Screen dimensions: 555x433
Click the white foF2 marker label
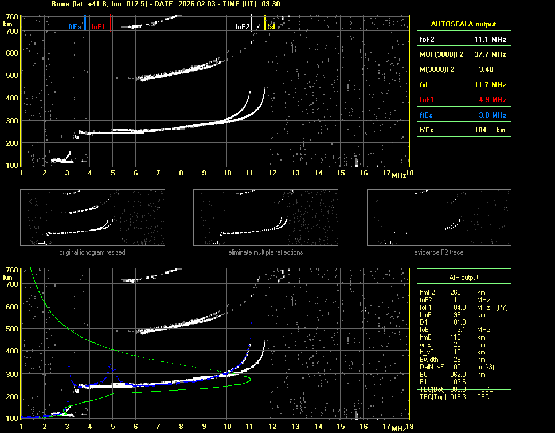242,26
